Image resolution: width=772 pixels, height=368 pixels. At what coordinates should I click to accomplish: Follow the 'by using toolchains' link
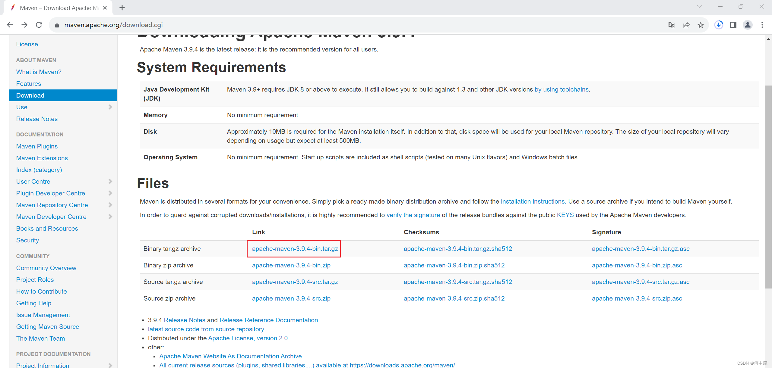coord(562,89)
